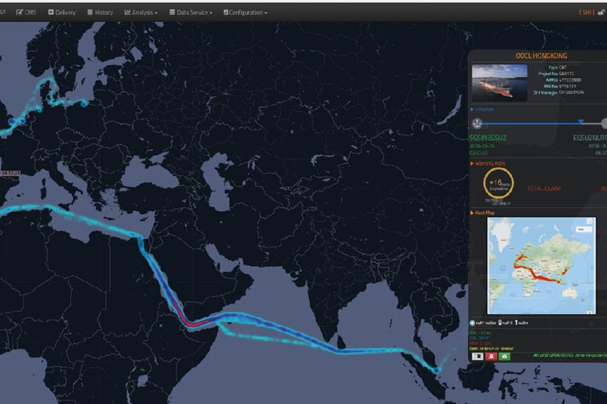
Task: Open the CMS menu item
Action: 26,12
